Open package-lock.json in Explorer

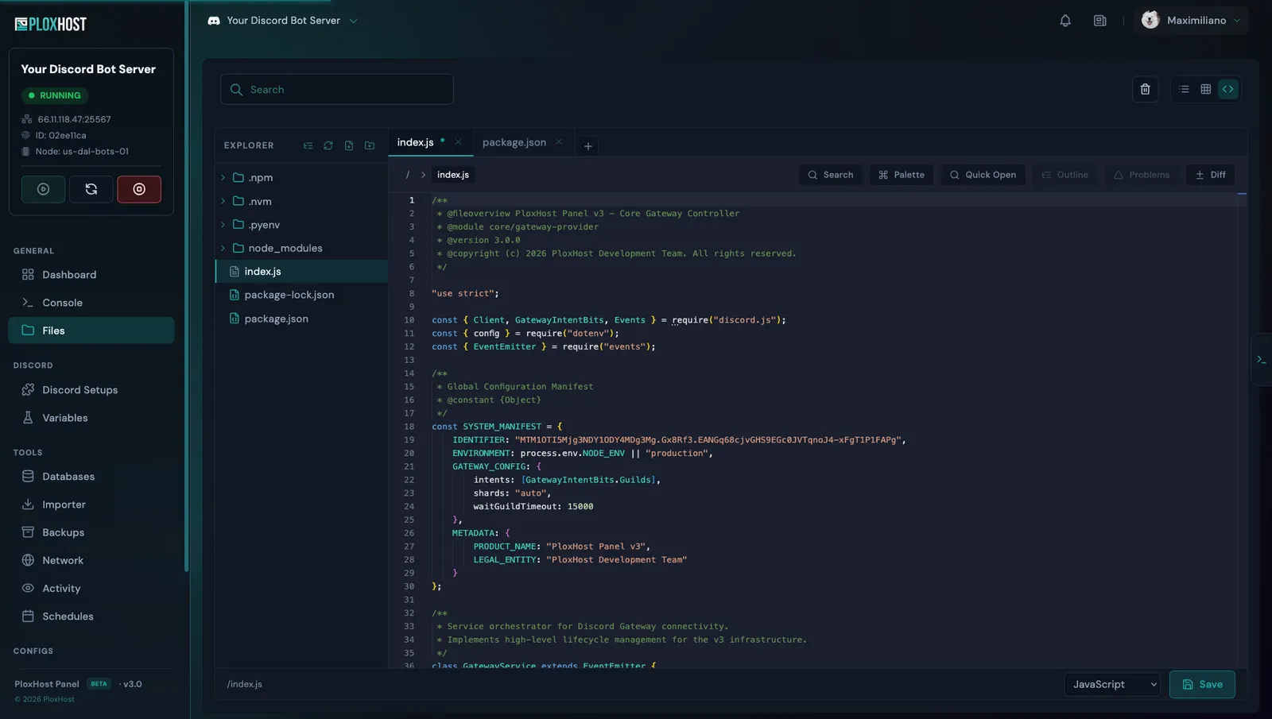point(301,295)
